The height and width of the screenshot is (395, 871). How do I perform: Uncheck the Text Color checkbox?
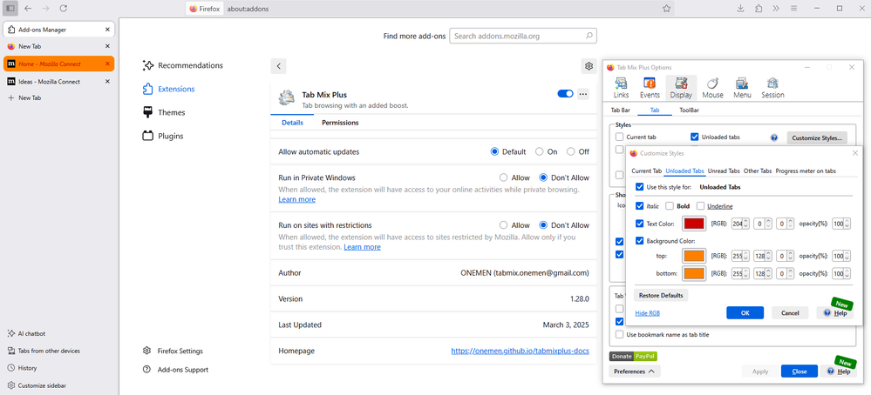click(639, 224)
